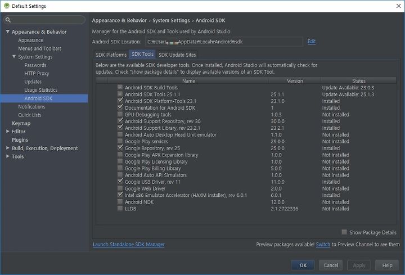Click the OK button
The height and width of the screenshot is (275, 405).
[x=303, y=265]
